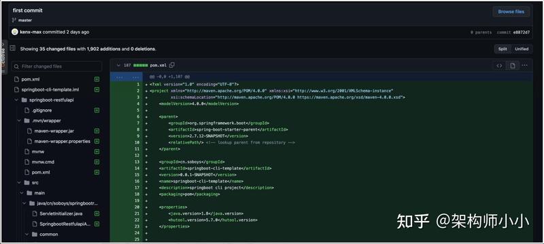
Task: Toggle the file tree sidebar icon
Action: (13, 48)
